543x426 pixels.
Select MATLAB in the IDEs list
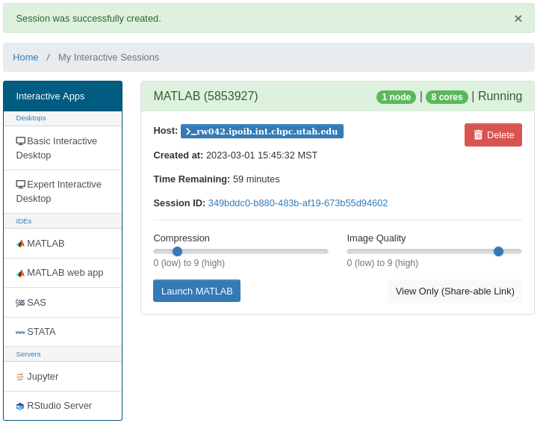[x=63, y=244]
